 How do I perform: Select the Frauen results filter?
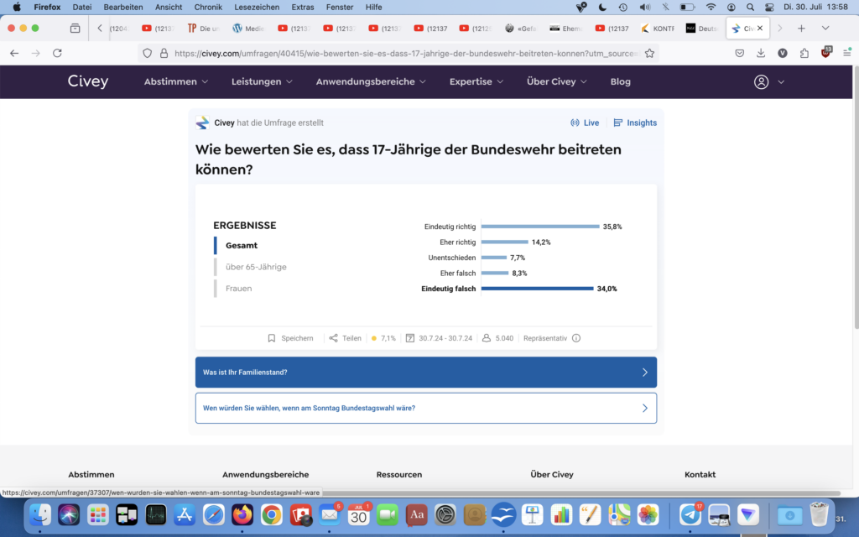pos(238,289)
